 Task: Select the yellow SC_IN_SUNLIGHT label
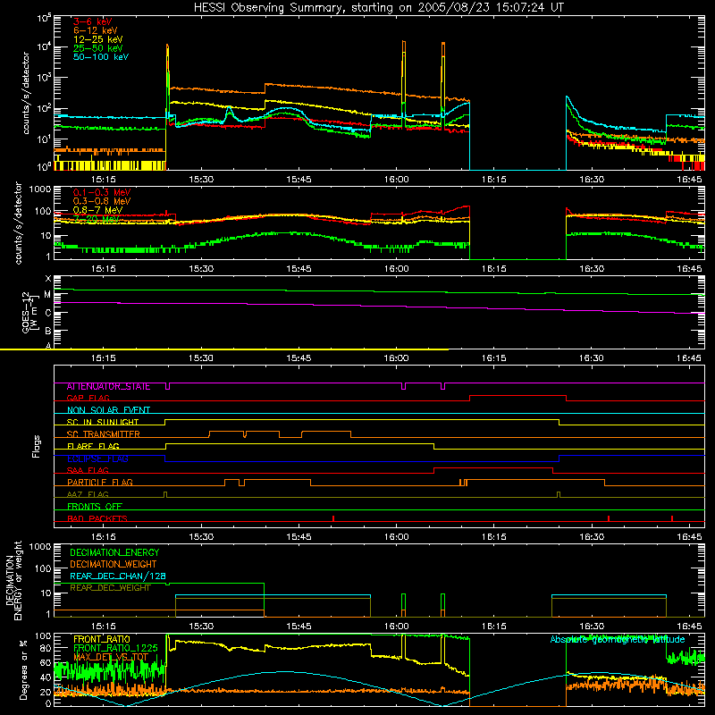click(103, 422)
